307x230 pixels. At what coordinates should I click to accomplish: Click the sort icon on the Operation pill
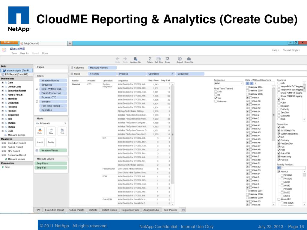[x=172, y=74]
